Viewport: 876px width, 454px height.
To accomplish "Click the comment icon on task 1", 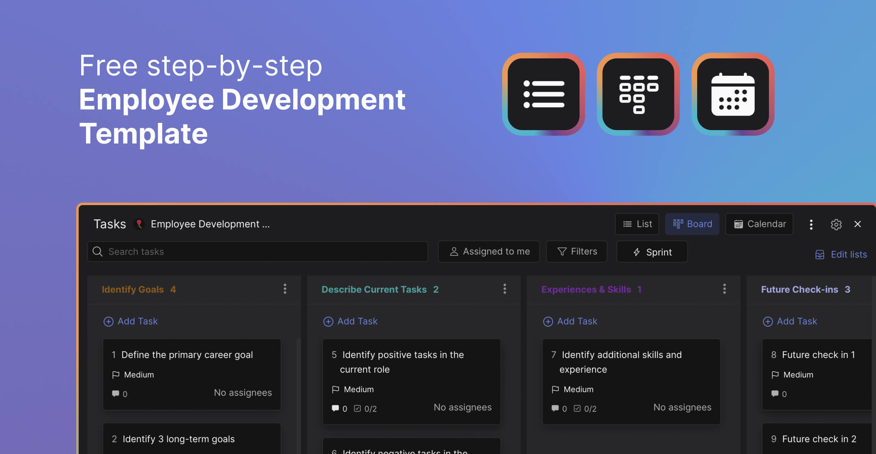I will coord(116,394).
